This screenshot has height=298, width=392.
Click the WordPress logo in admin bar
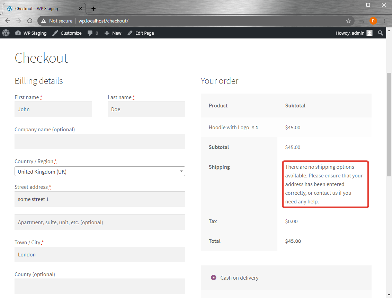click(x=6, y=33)
